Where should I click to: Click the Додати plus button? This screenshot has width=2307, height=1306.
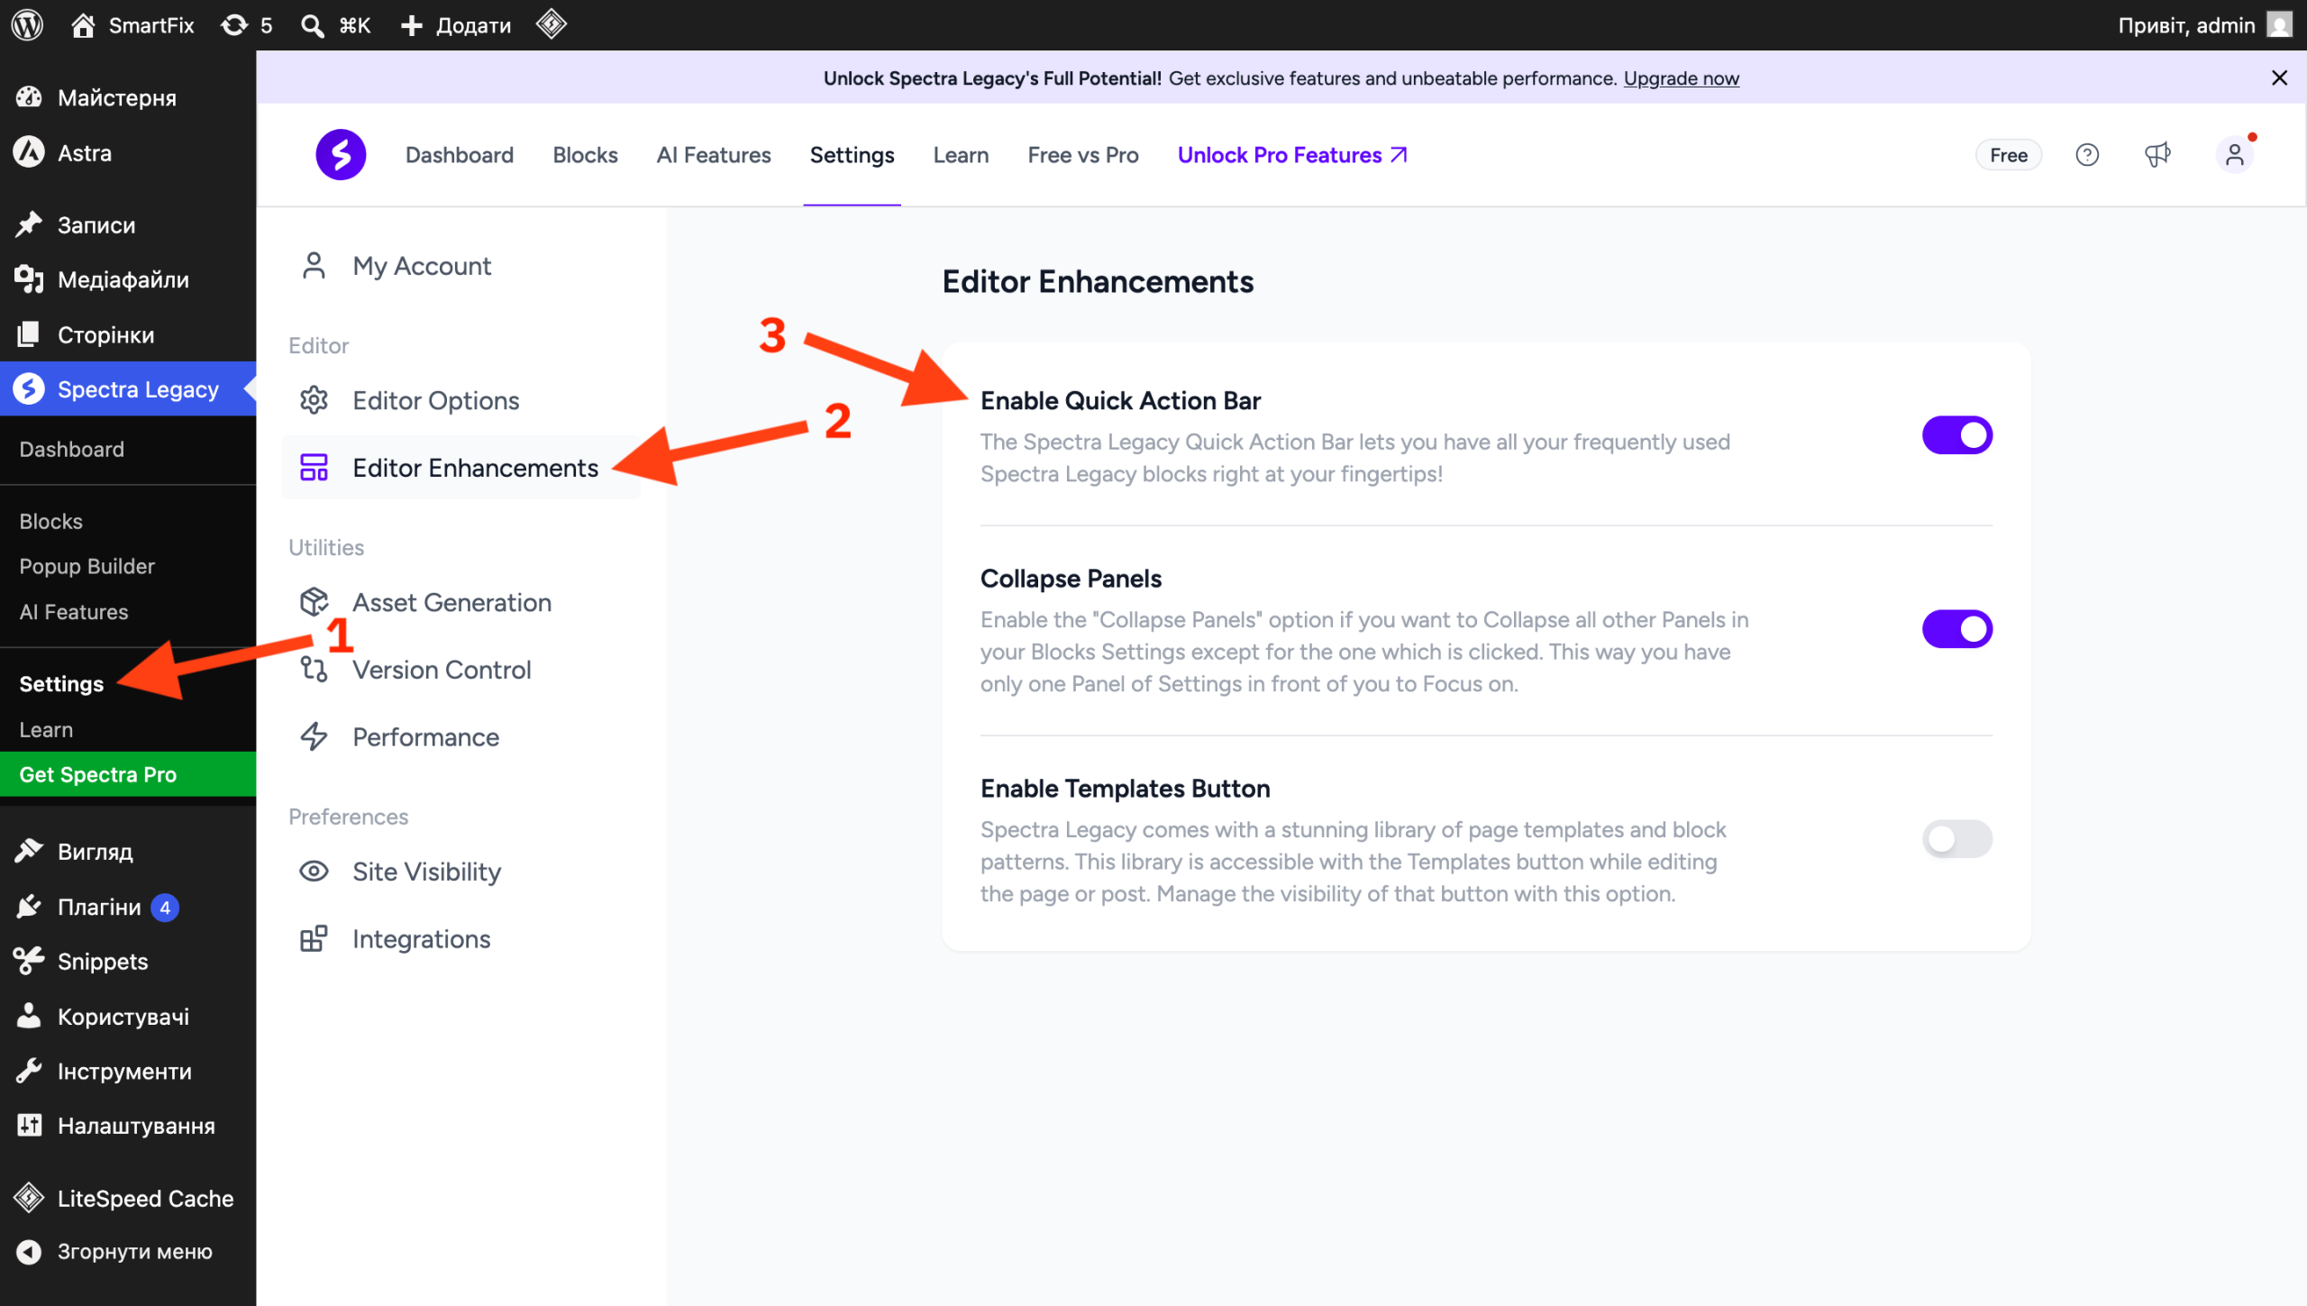[456, 25]
